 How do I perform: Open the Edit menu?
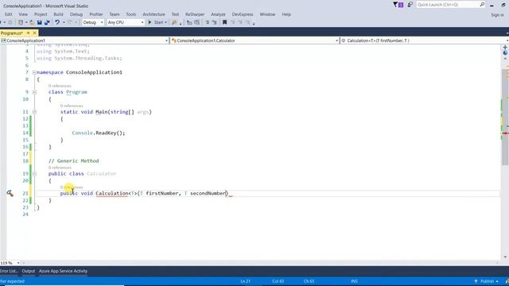point(9,14)
